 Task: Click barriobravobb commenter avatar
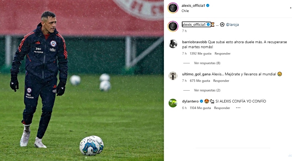[173, 44]
